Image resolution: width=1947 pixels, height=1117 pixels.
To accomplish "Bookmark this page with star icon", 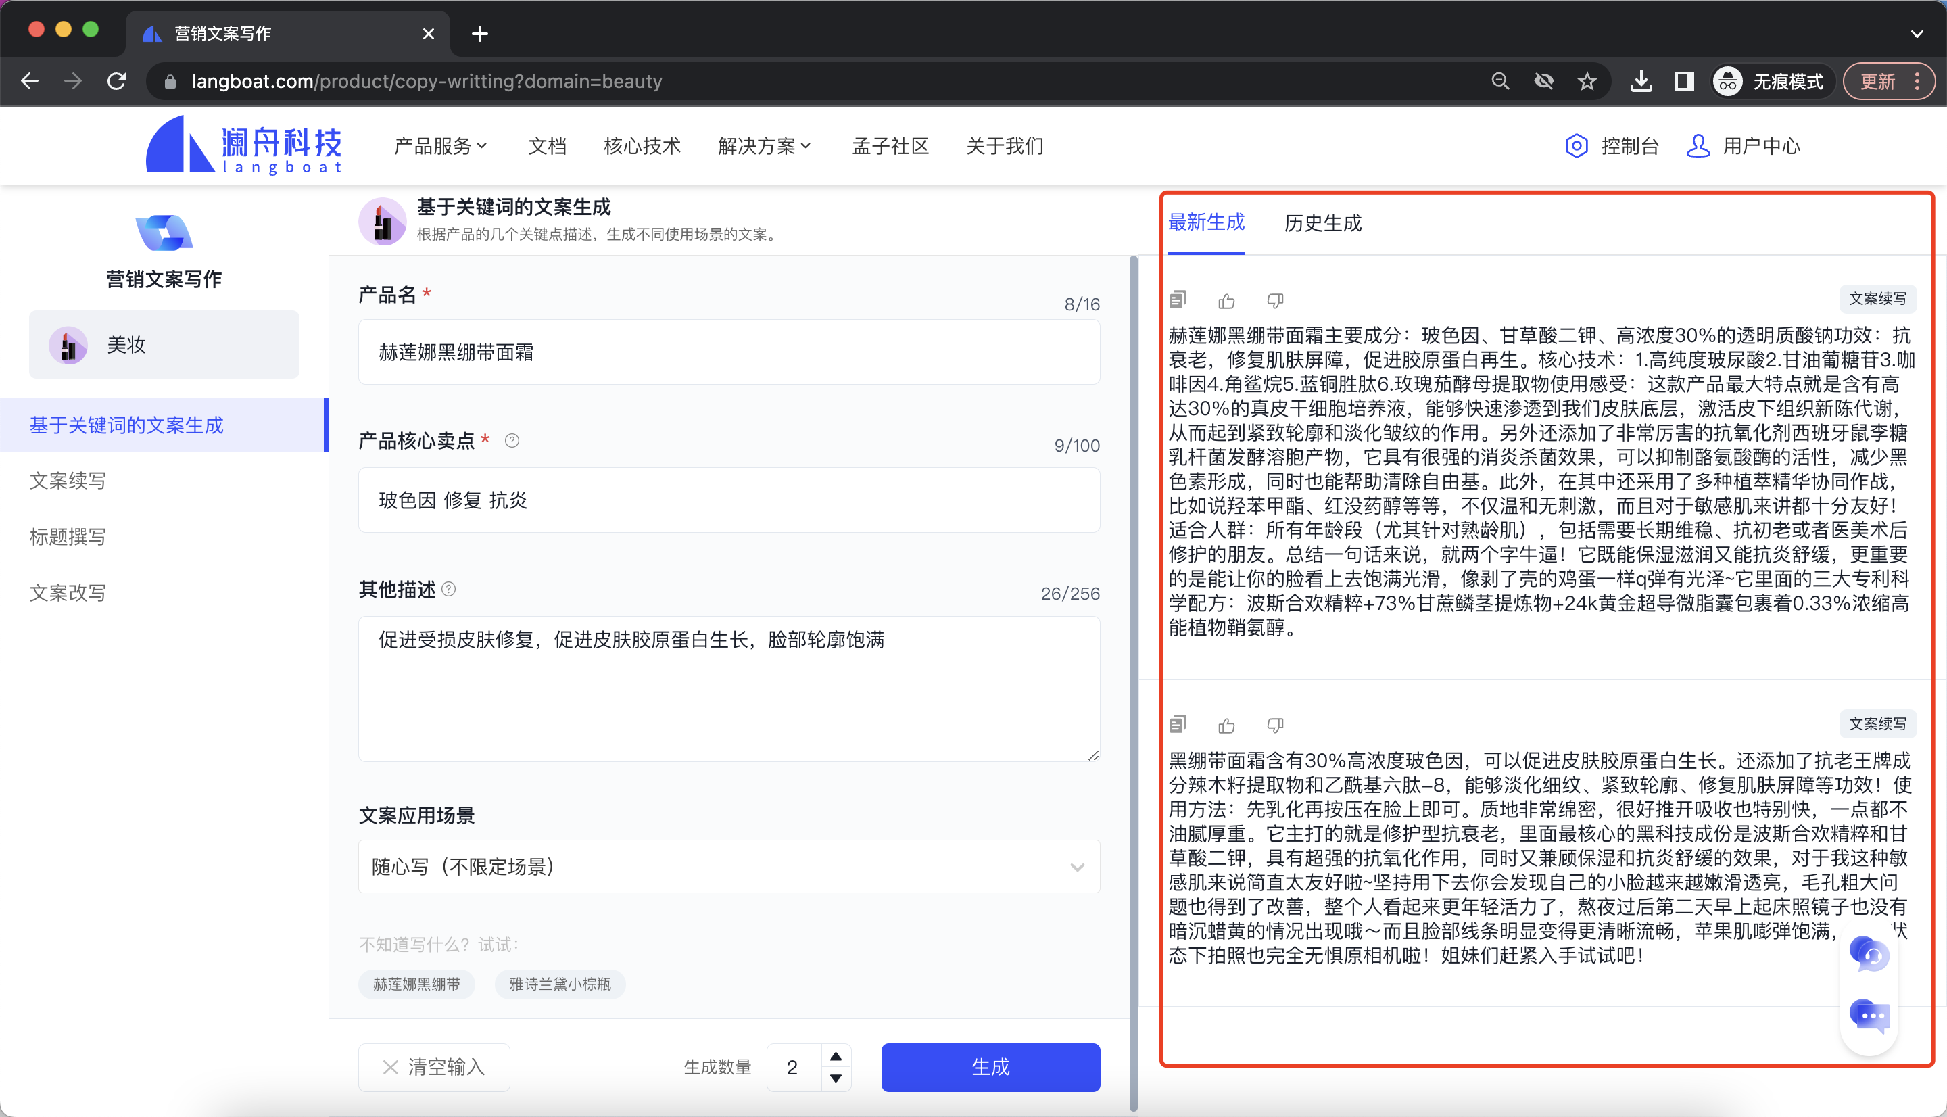I will [x=1587, y=81].
